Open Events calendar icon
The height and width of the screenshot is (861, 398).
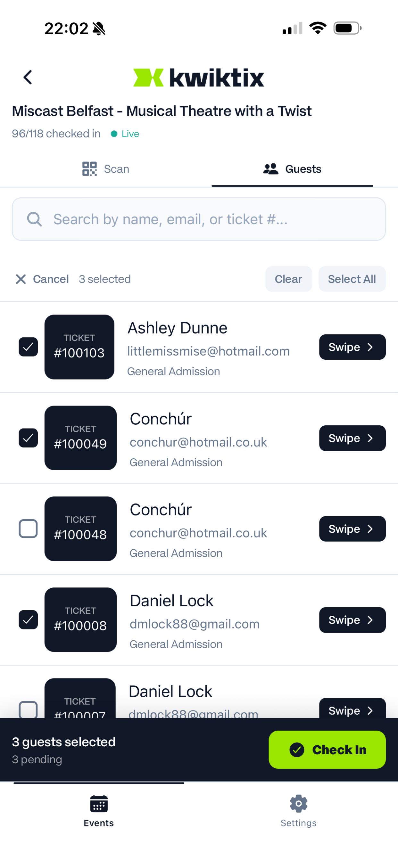[99, 804]
